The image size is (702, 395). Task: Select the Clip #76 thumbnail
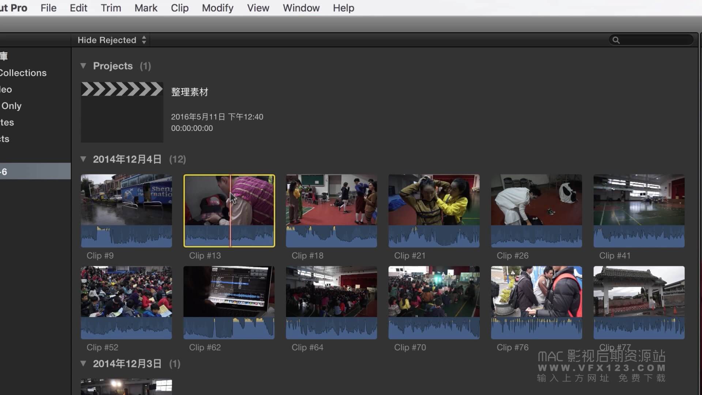536,302
